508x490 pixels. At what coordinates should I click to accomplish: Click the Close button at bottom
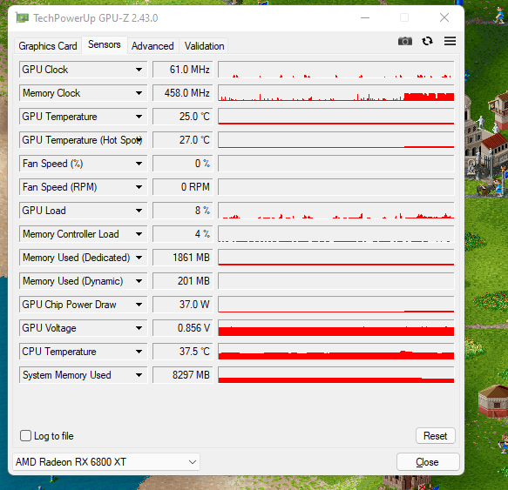pyautogui.click(x=428, y=462)
